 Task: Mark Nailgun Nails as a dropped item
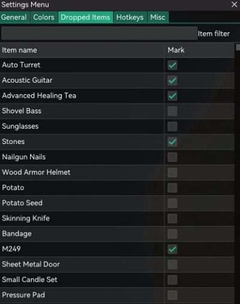[x=172, y=157]
